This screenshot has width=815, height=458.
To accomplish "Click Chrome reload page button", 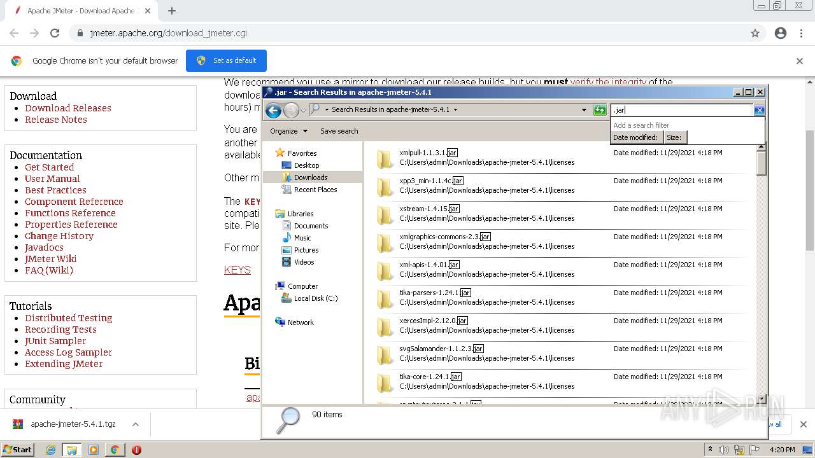I will tap(55, 33).
